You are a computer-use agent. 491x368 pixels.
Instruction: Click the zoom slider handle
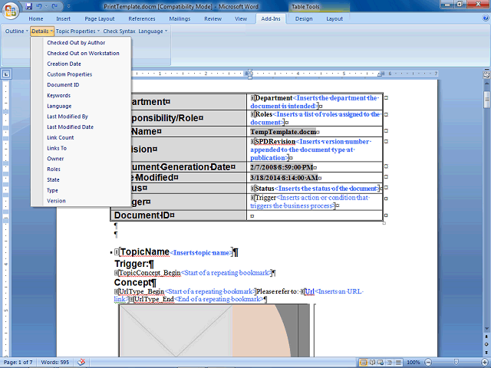pos(456,363)
